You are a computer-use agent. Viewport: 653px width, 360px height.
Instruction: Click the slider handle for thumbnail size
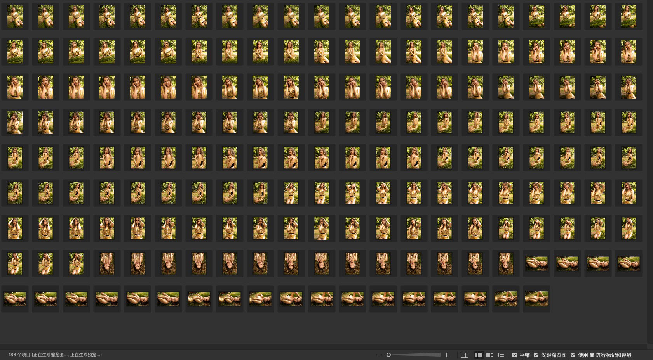[x=388, y=355]
